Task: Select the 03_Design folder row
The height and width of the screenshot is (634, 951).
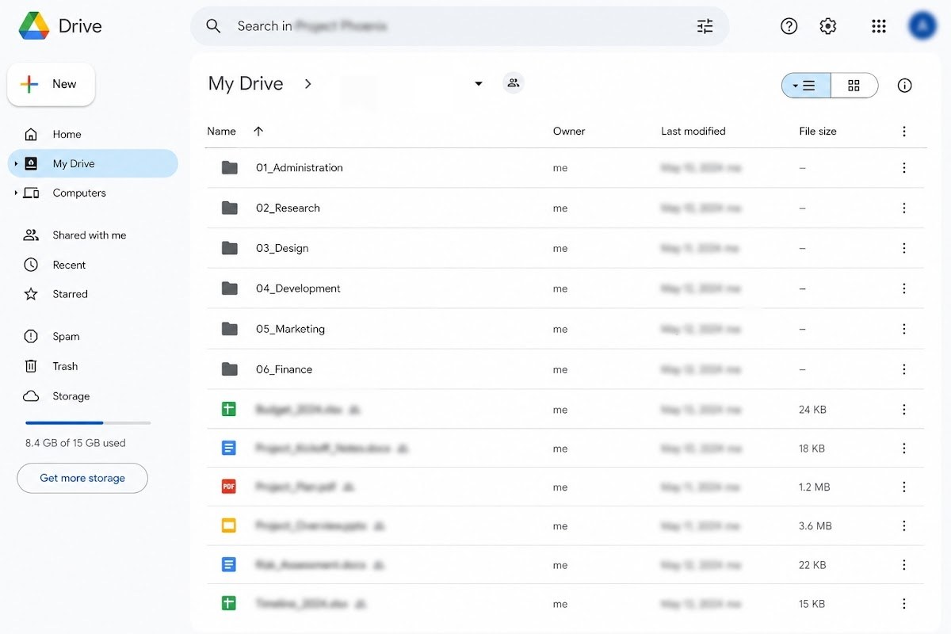Action: (x=565, y=249)
